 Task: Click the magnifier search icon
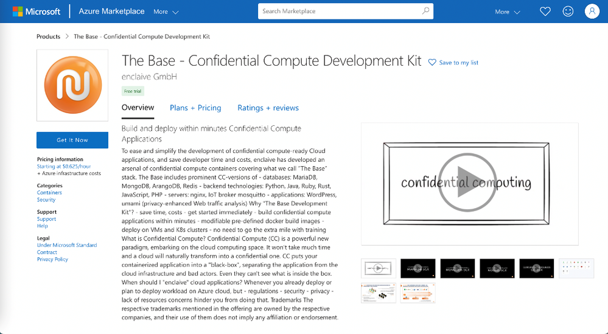point(426,11)
